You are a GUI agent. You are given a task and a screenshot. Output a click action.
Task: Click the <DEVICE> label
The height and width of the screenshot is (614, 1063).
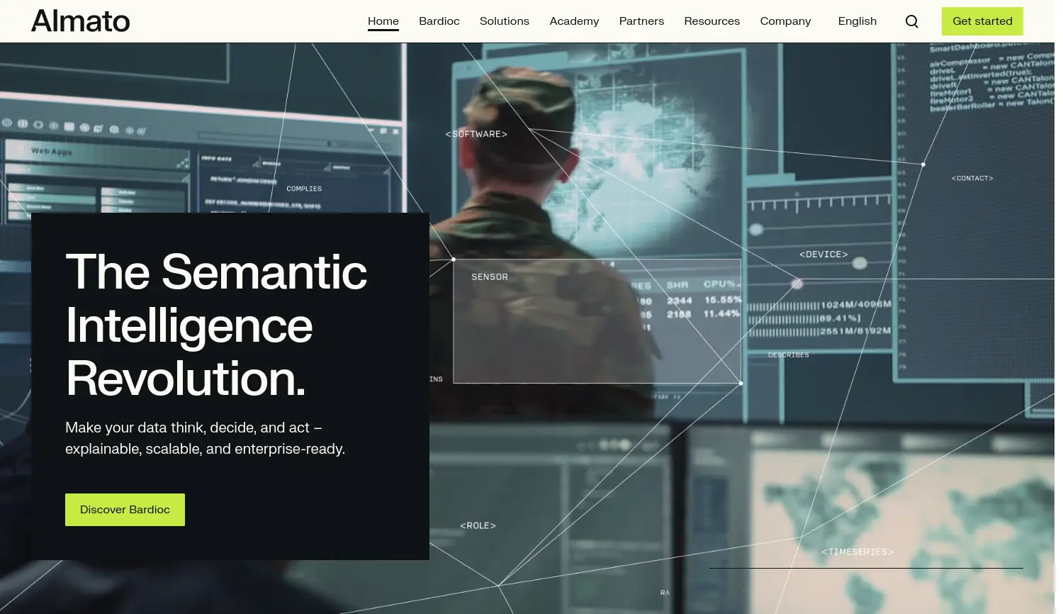823,255
